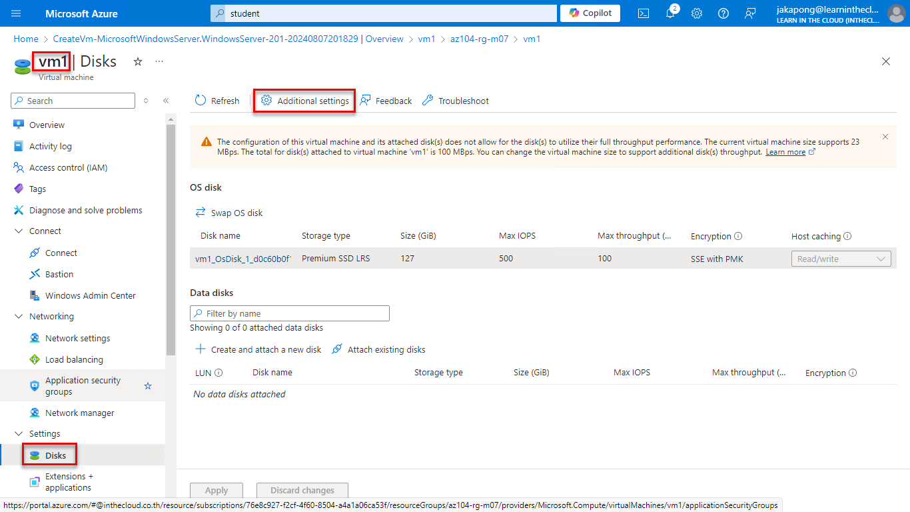Click Discard changes
910x512 pixels.
coord(302,490)
